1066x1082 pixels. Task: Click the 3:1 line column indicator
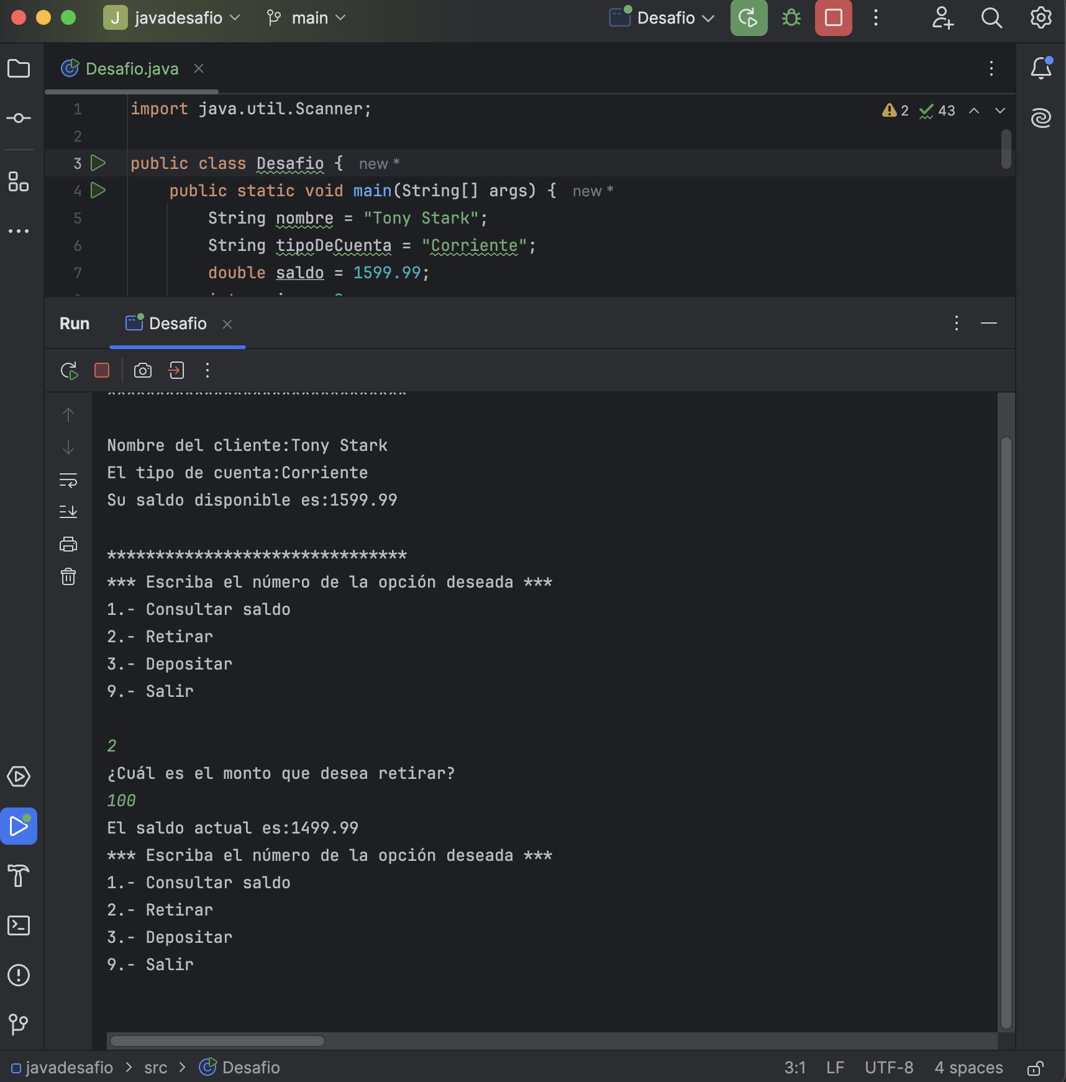pyautogui.click(x=795, y=1067)
